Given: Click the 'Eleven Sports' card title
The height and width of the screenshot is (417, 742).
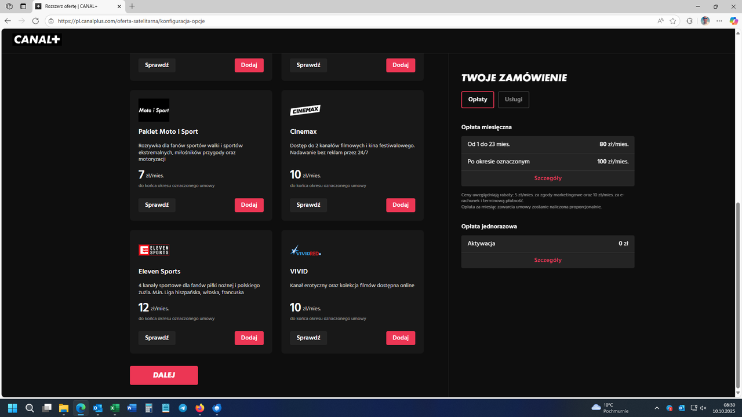Looking at the screenshot, I should [x=159, y=271].
